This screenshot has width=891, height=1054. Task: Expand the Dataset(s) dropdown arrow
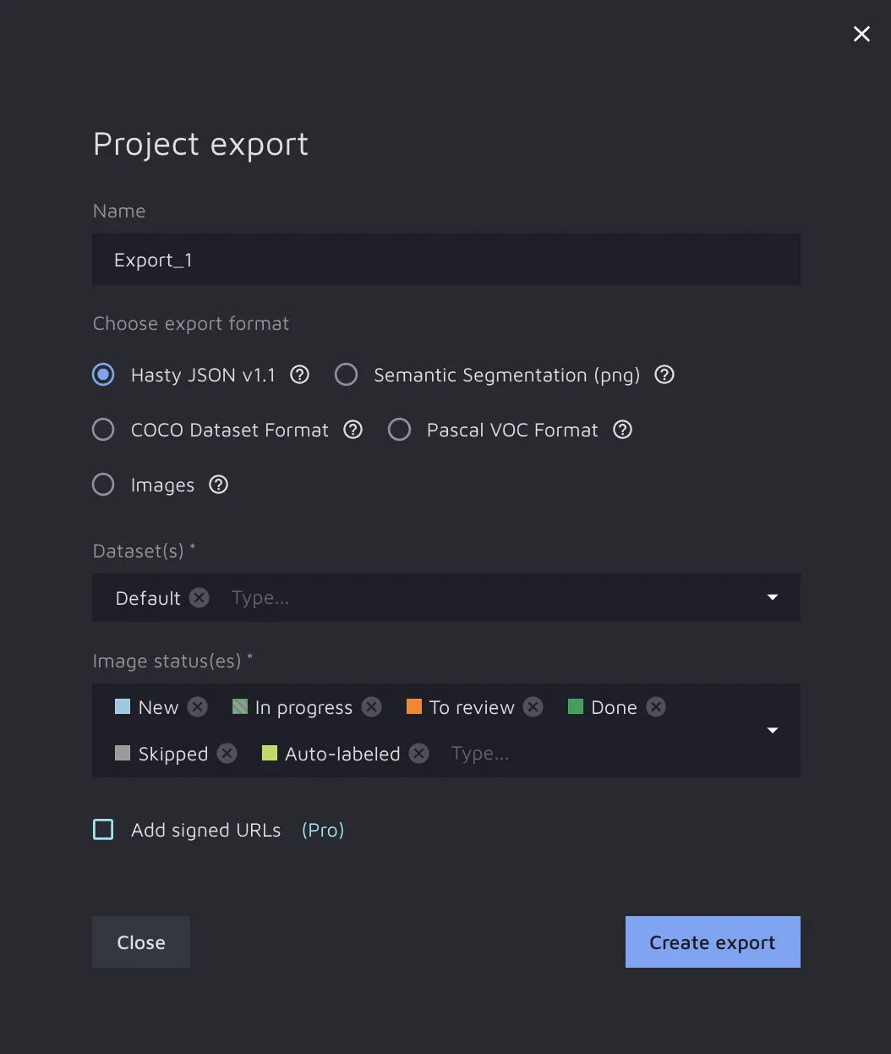click(x=772, y=598)
